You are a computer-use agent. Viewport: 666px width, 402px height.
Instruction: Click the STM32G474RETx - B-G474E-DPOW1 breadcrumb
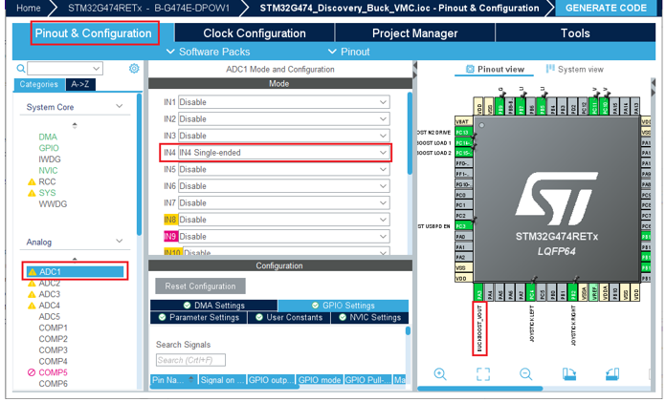148,8
